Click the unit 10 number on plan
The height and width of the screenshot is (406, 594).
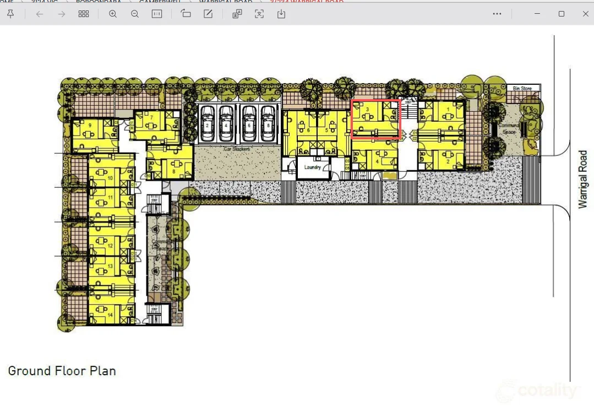tap(110, 178)
